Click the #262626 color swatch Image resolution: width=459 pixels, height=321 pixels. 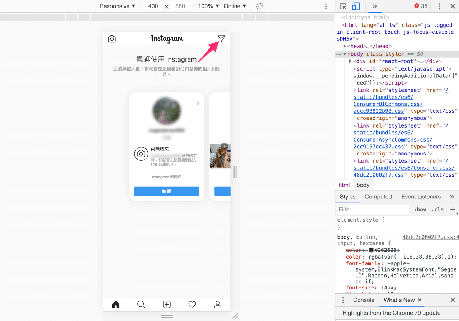(x=371, y=250)
